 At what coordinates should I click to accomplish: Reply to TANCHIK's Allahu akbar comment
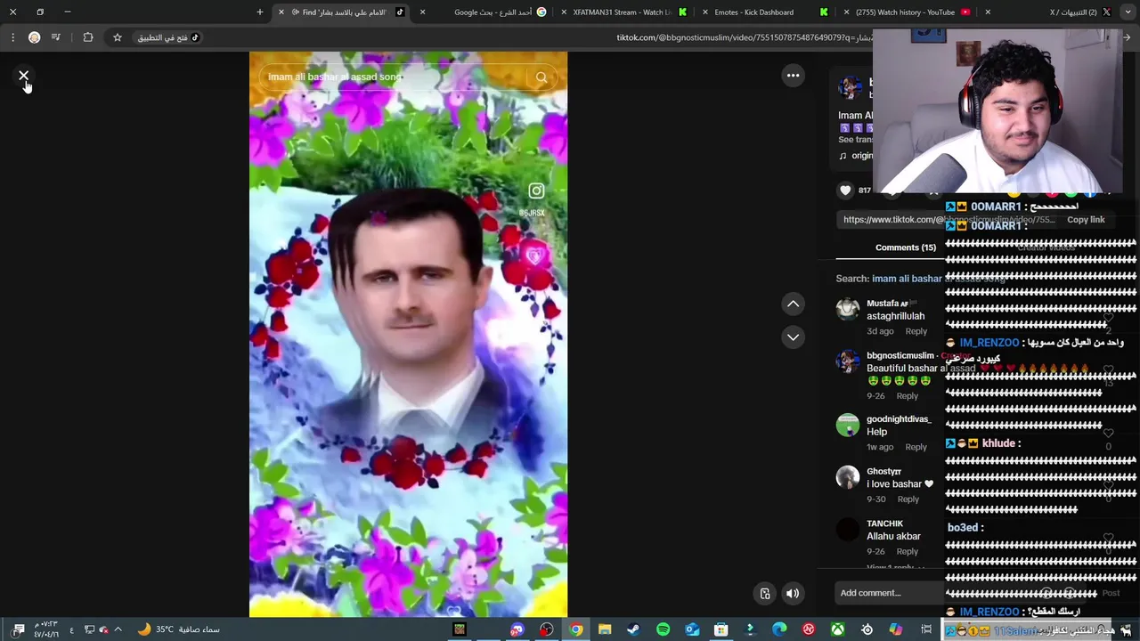(907, 552)
